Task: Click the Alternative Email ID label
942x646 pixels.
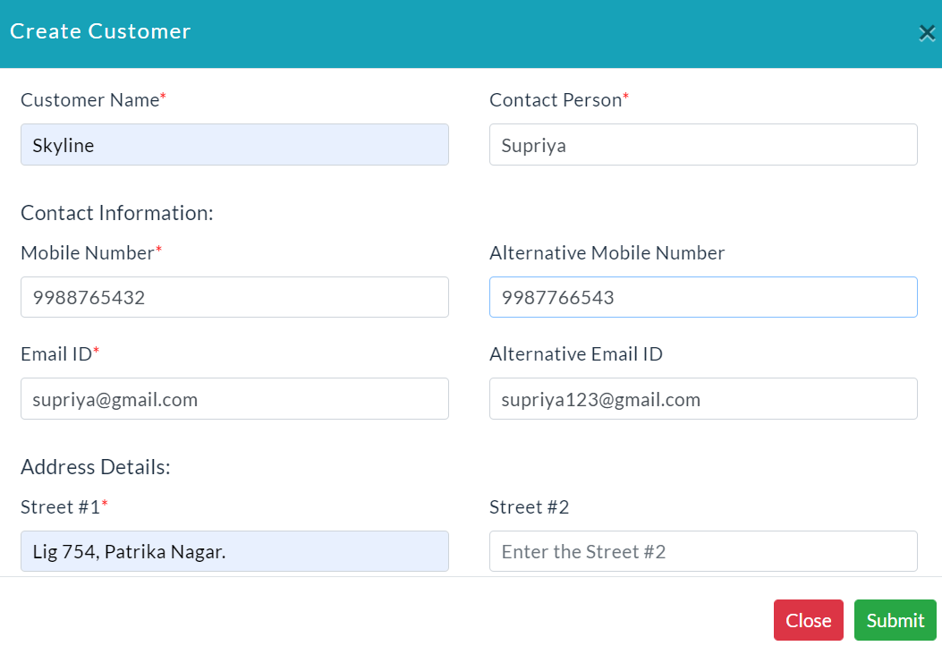Action: (575, 354)
